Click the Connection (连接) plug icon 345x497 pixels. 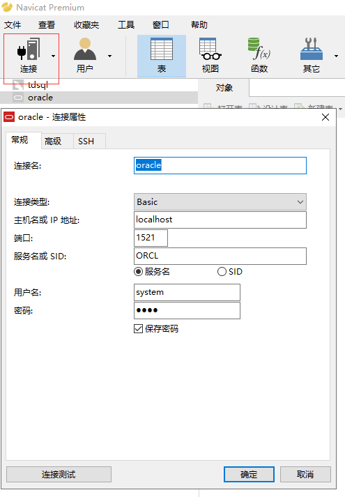click(x=29, y=49)
